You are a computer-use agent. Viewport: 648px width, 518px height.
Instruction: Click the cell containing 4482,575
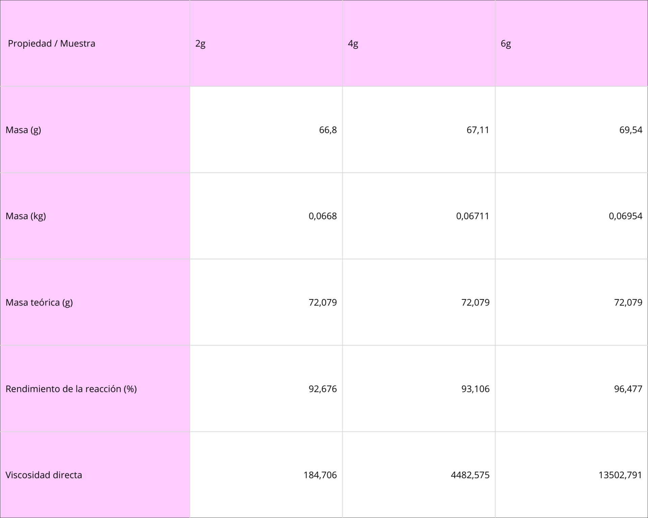[x=419, y=475]
